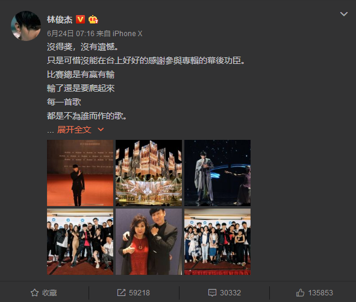Screen dimensions: 356x302
Task: Open the 林俊杰 profile avatar
Action: coord(26,26)
